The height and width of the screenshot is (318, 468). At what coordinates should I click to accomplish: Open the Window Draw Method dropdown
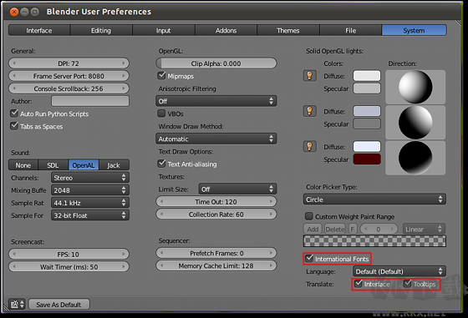(216, 139)
